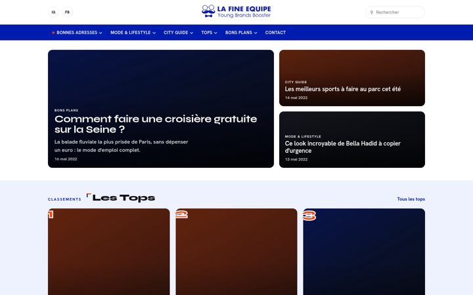Viewport: 473px width, 295px height.
Task: Follow the Tous les tops link
Action: 411,199
